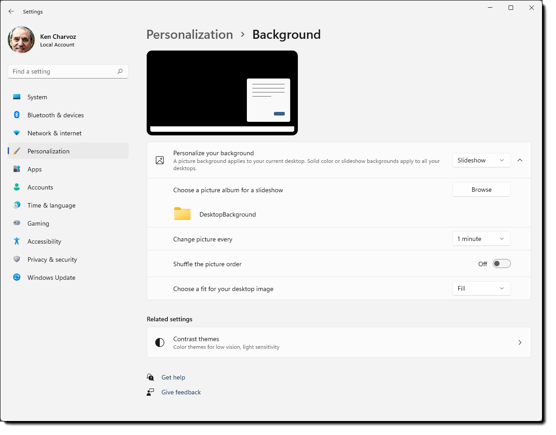Screen dimensions: 556x435
Task: Click the Personalization paintbrush icon
Action: [x=17, y=151]
